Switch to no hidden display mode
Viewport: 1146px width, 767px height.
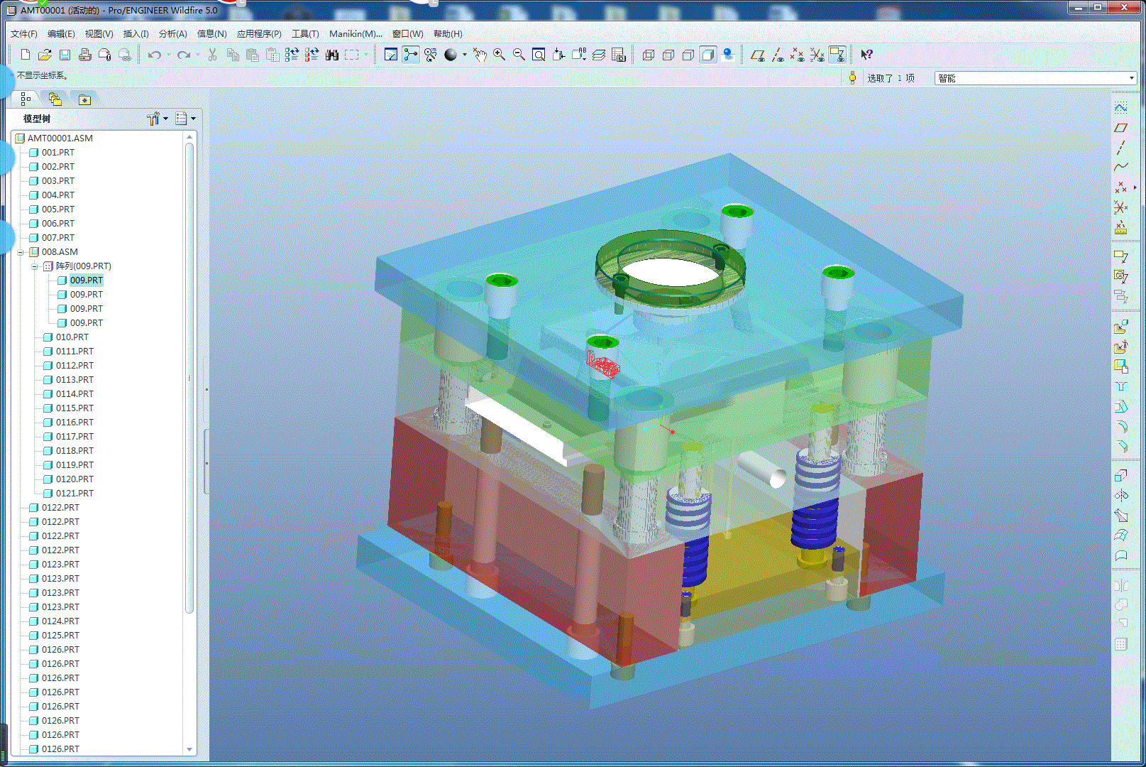click(x=688, y=55)
